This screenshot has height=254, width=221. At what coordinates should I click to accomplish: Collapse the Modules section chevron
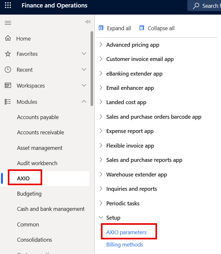click(84, 102)
